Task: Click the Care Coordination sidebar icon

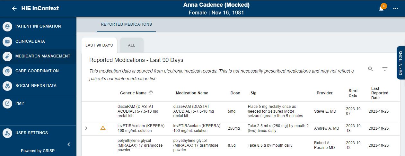Action: tap(7, 71)
